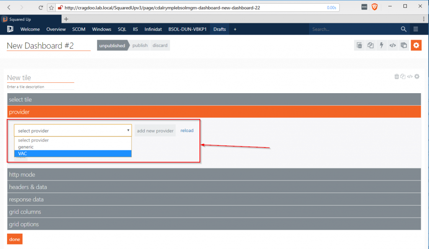Expand the response data section
This screenshot has height=249, width=429.
point(214,199)
